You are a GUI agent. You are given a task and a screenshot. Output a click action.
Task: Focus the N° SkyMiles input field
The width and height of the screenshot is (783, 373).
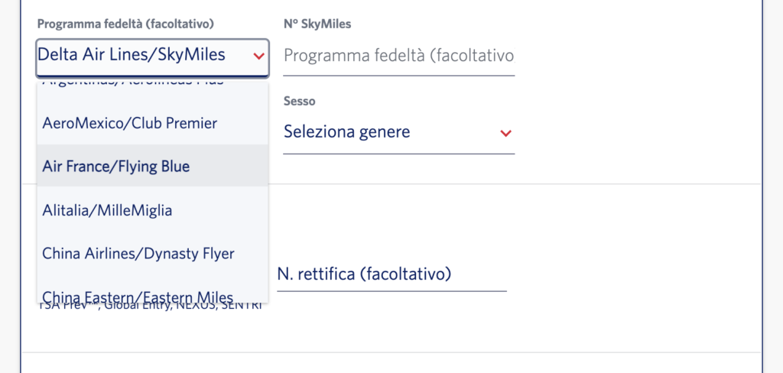point(398,57)
